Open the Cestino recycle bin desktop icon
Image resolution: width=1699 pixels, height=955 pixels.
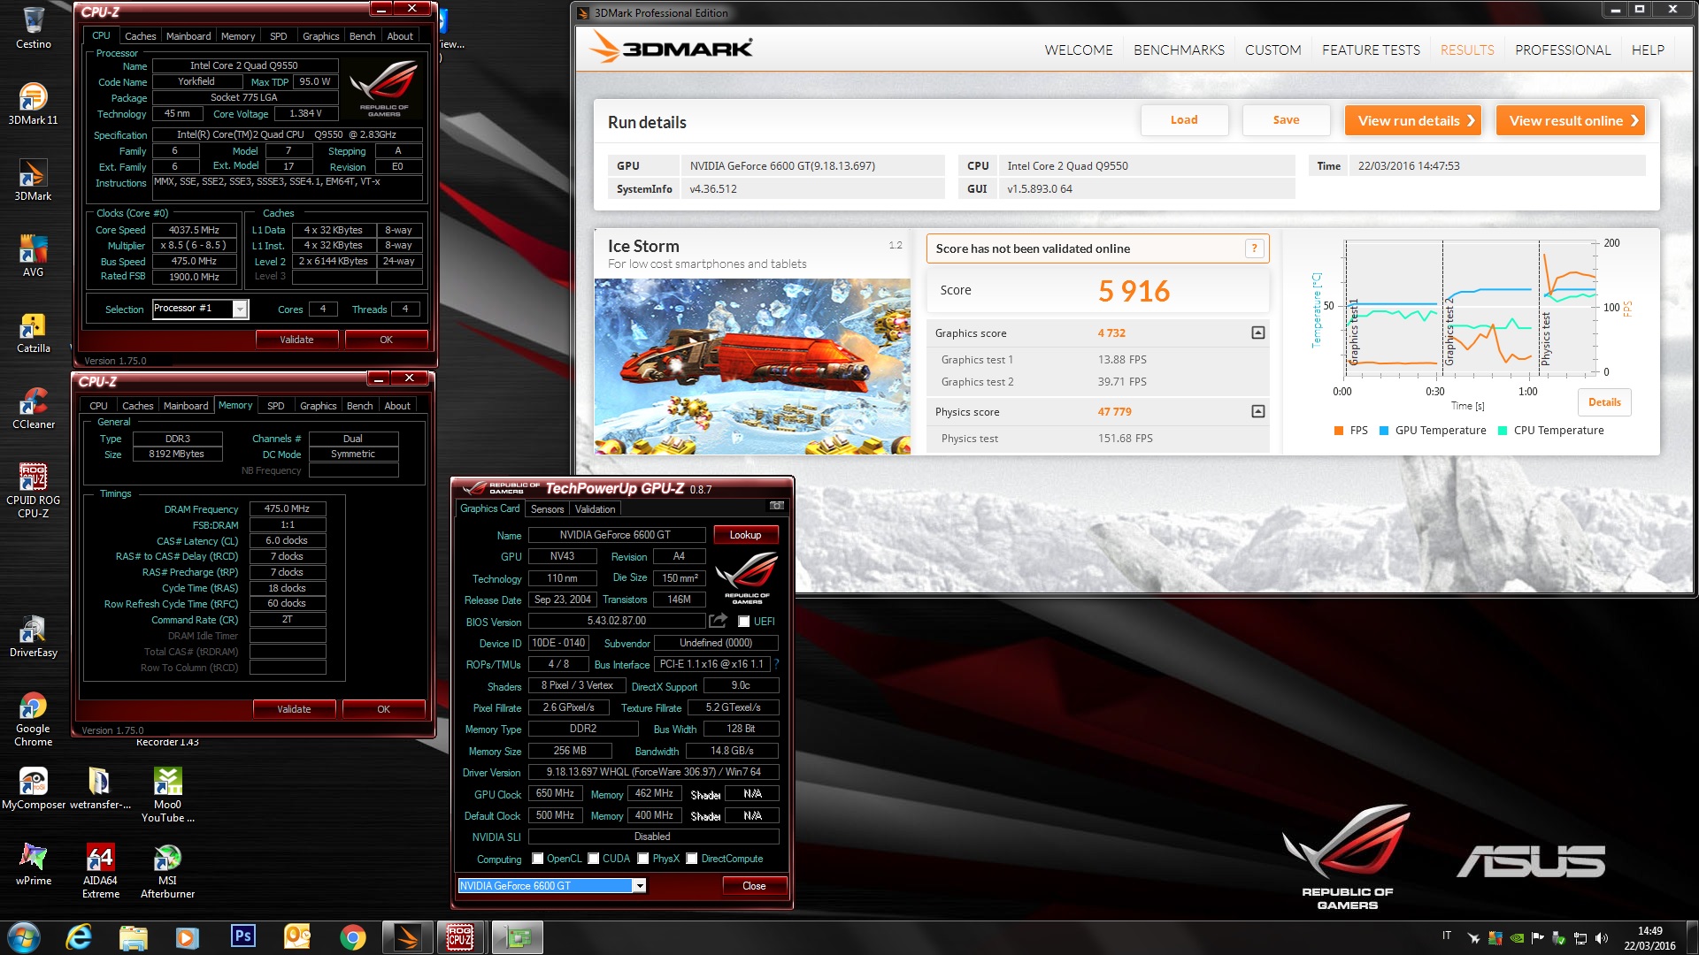click(x=34, y=27)
